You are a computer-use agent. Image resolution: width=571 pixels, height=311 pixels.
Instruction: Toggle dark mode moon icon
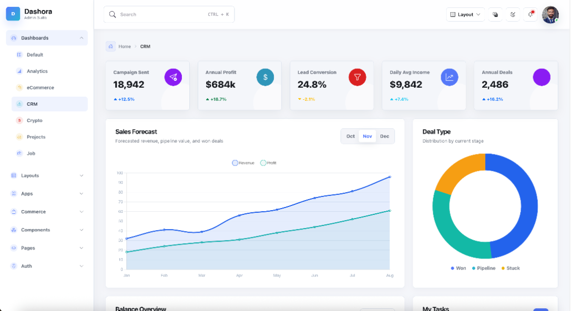click(513, 15)
